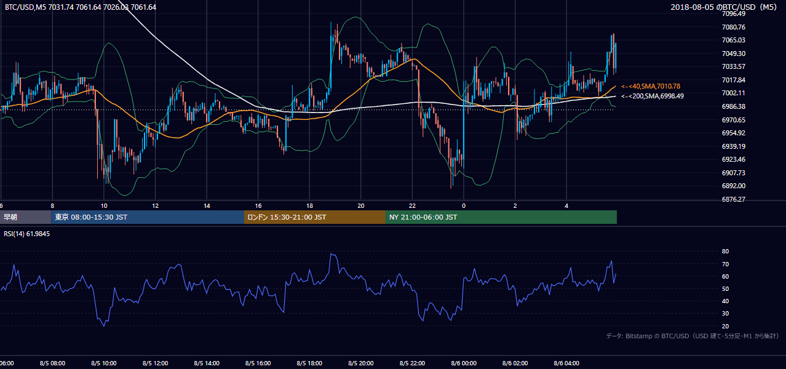Click the 40 SMA 7010.78 label
786x369 pixels.
pyautogui.click(x=651, y=86)
